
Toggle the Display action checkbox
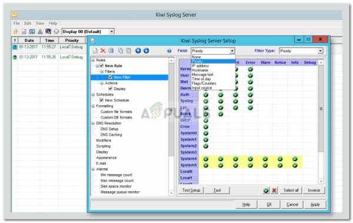[x=111, y=88]
